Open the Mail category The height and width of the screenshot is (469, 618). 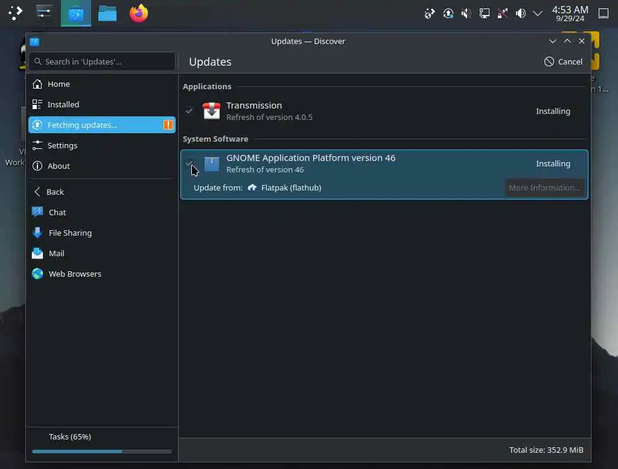pos(101,253)
